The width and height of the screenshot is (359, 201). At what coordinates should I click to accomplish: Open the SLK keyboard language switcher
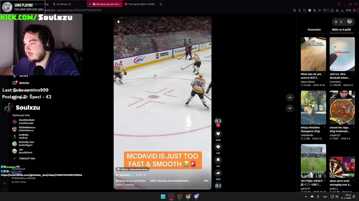pyautogui.click(x=325, y=197)
